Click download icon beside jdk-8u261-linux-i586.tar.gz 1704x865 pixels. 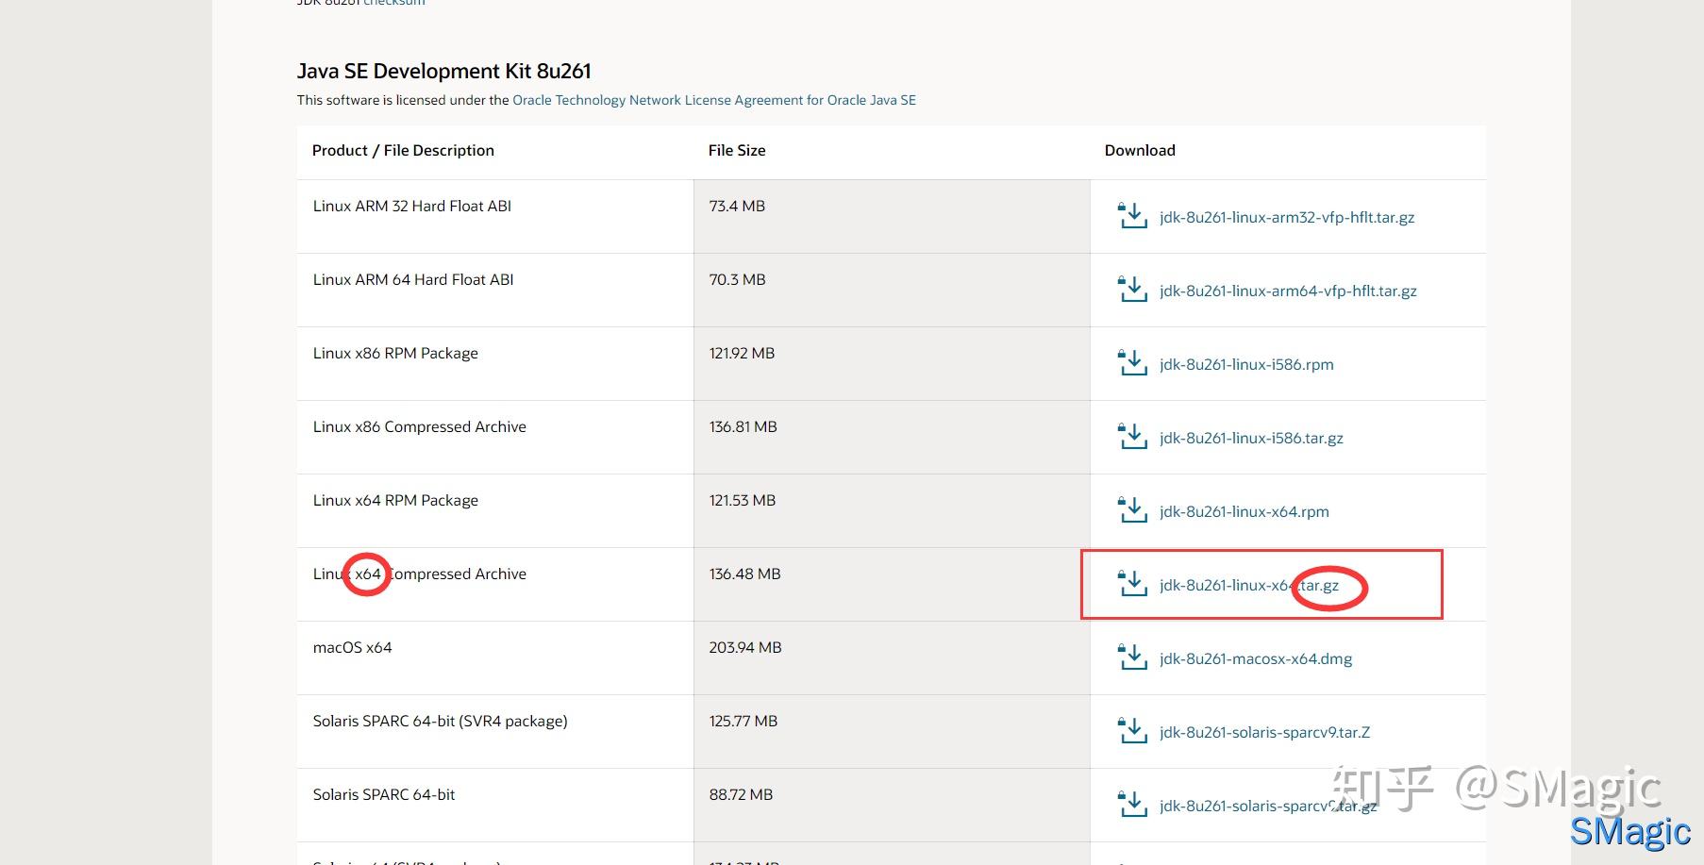pyautogui.click(x=1132, y=437)
